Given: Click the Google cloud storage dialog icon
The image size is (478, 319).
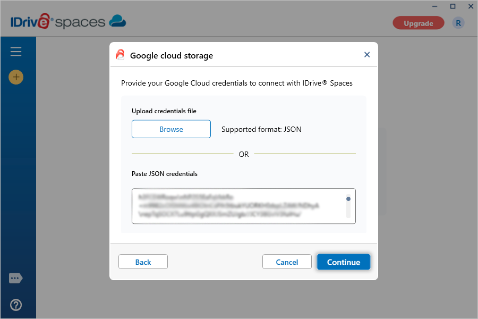Looking at the screenshot, I should [x=120, y=55].
